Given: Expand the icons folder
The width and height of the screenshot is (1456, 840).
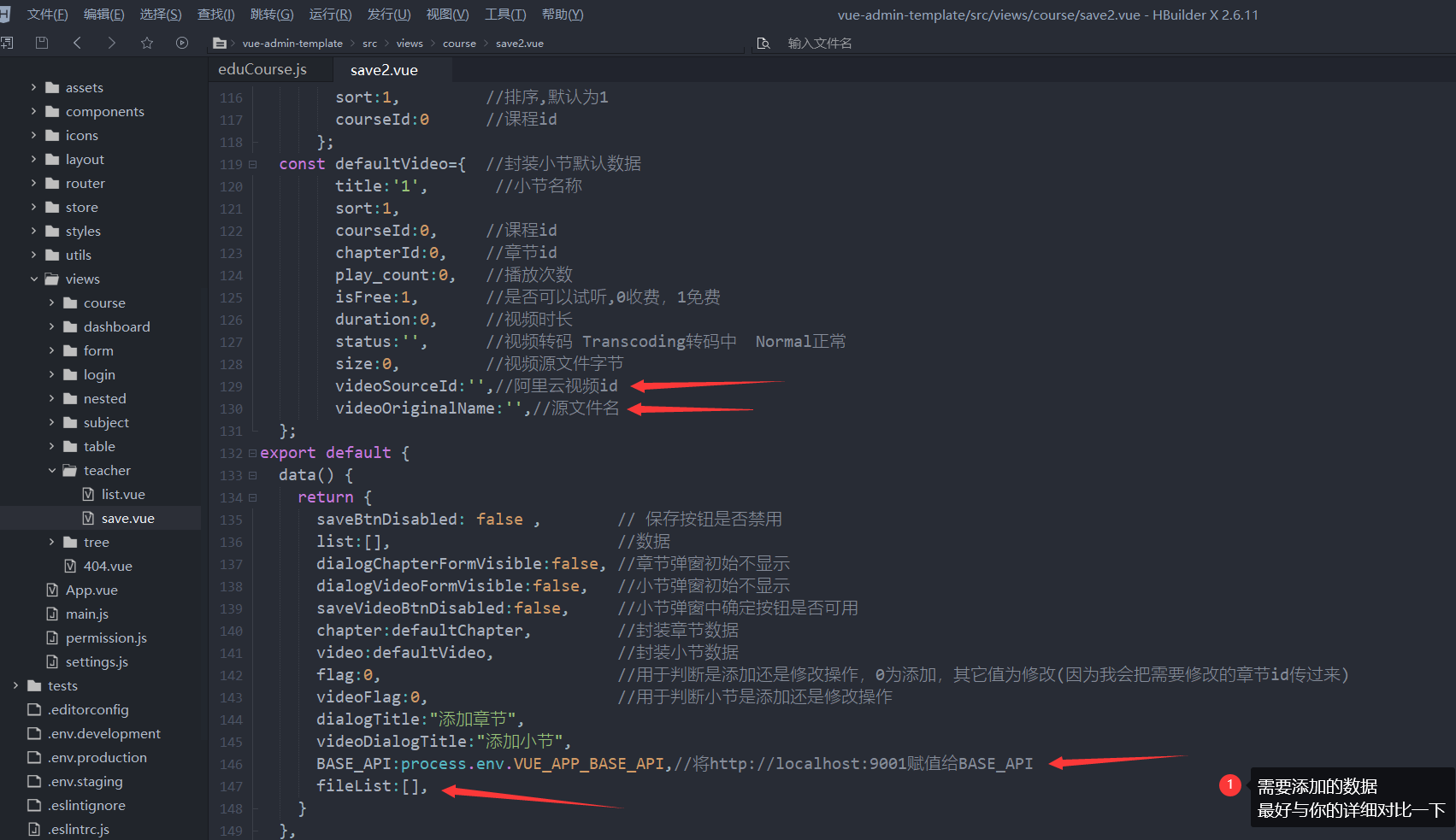Looking at the screenshot, I should (33, 135).
